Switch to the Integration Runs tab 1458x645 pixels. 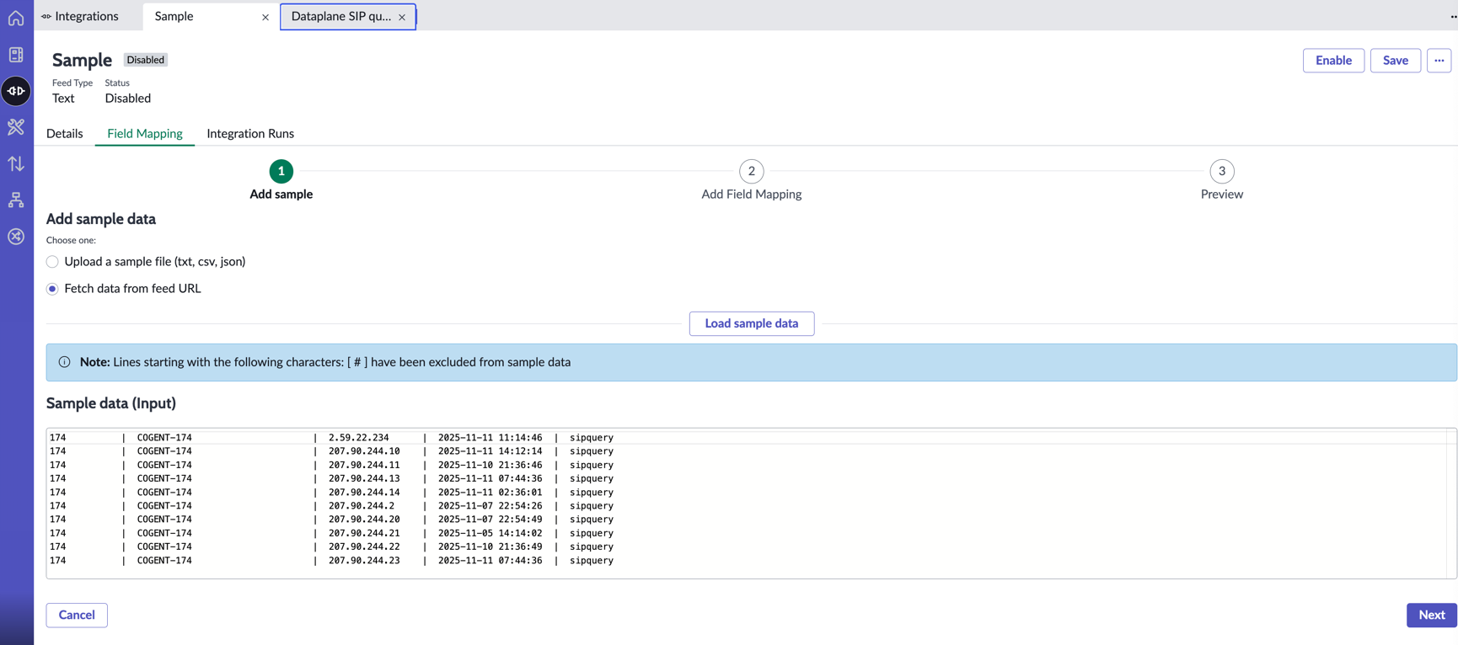click(x=250, y=133)
